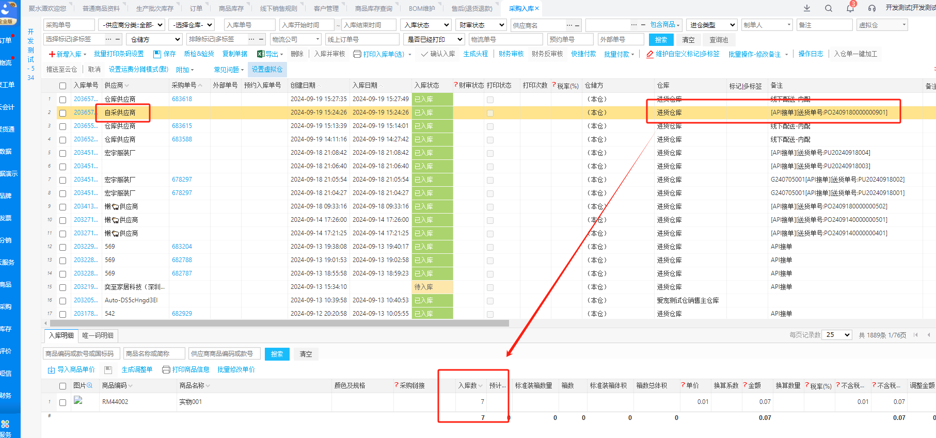
Task: Click the plus icon for 新增入库
Action: click(x=52, y=54)
